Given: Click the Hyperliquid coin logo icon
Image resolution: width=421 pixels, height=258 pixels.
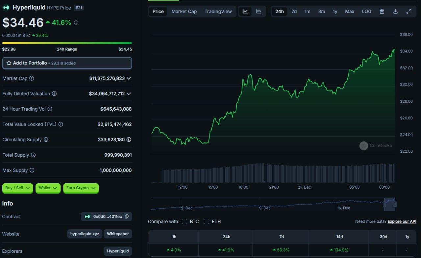Looking at the screenshot, I should coord(6,8).
